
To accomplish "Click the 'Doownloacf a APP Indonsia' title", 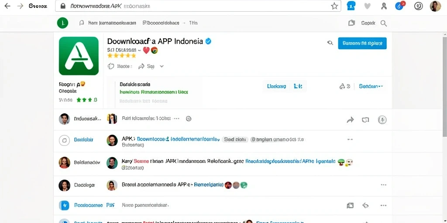I will coord(155,41).
